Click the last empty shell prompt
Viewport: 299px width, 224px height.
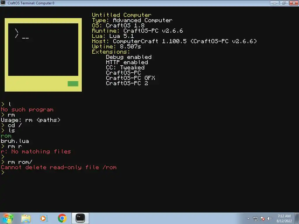tap(3, 173)
